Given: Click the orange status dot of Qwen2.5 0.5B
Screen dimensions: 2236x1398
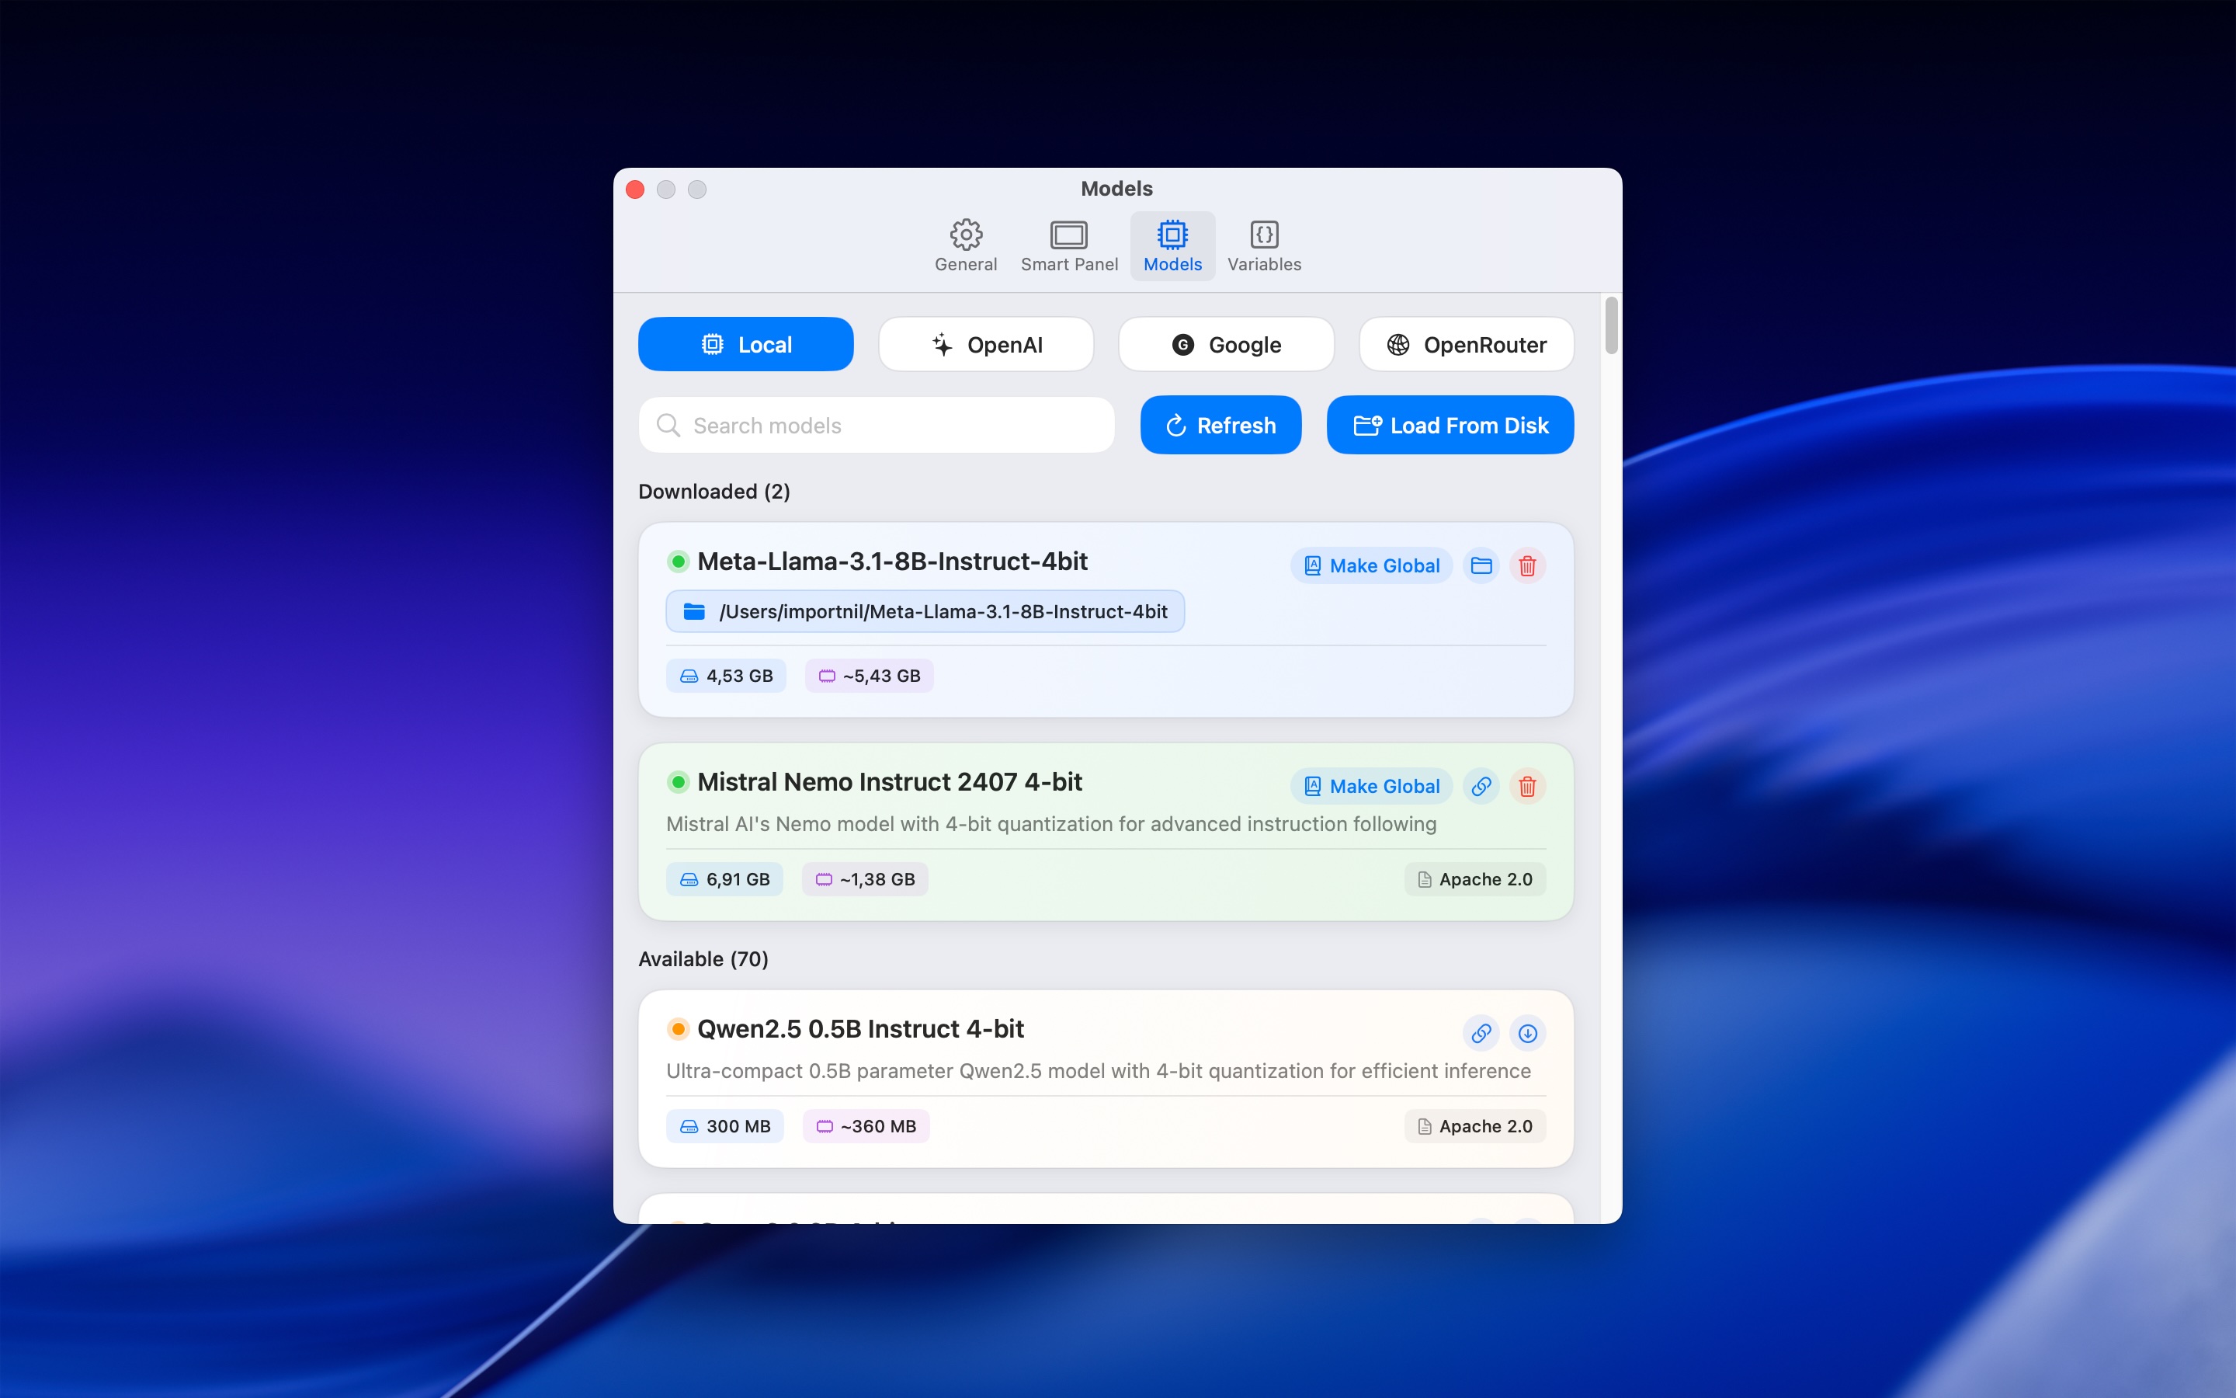Looking at the screenshot, I should point(679,1029).
